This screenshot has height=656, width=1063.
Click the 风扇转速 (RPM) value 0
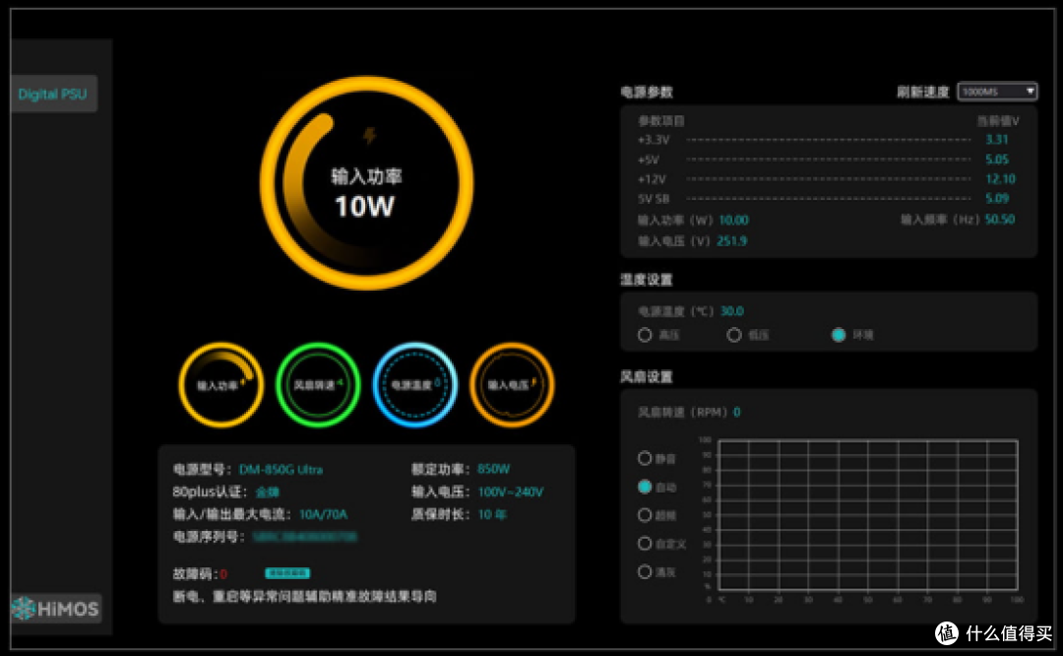pos(737,413)
